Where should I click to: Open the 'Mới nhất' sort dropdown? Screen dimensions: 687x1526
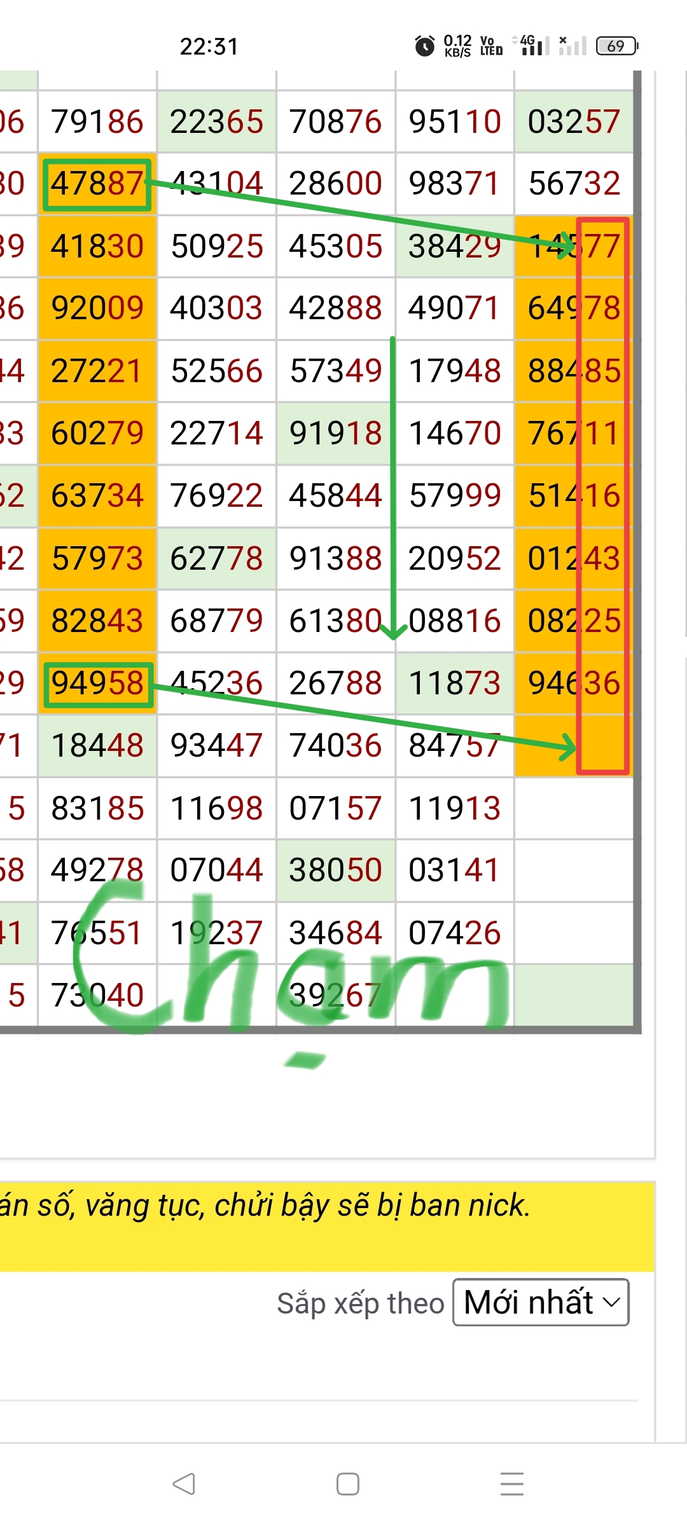(x=541, y=1302)
